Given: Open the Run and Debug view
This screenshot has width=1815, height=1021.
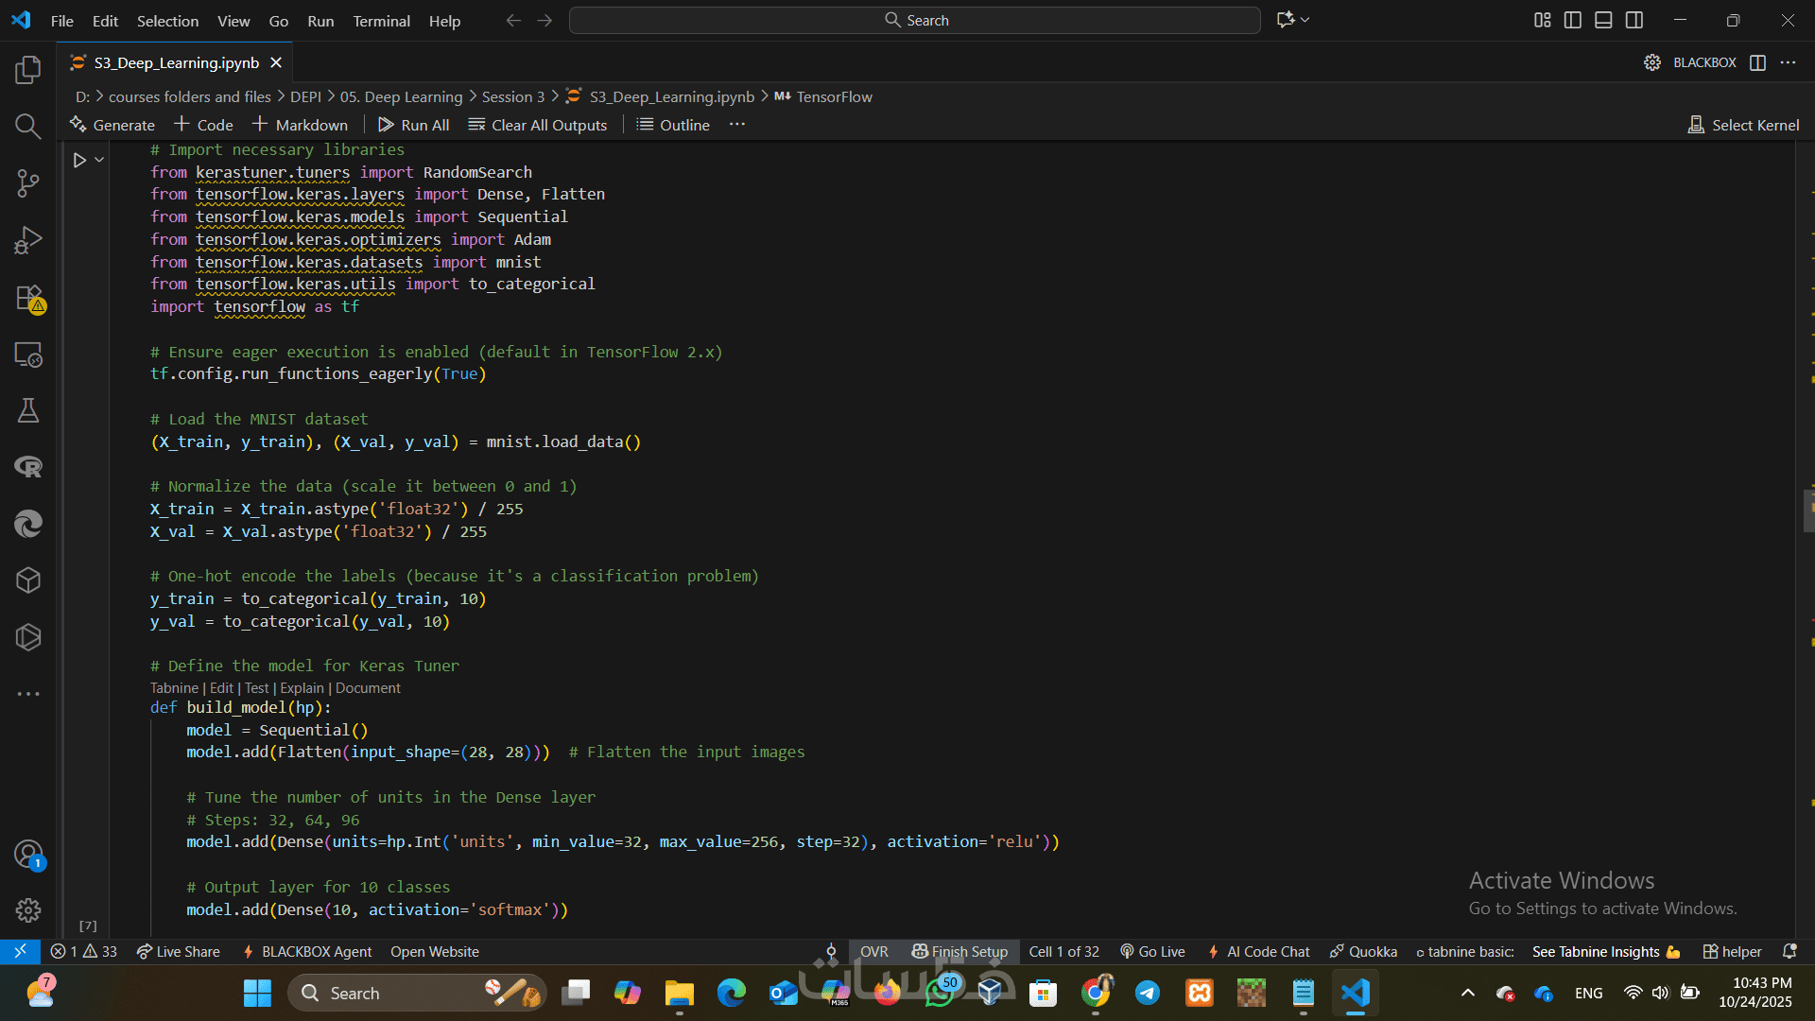Looking at the screenshot, I should 28,240.
